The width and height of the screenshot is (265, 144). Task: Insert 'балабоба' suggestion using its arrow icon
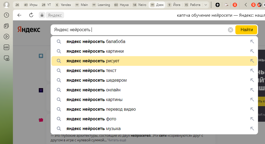click(x=252, y=41)
